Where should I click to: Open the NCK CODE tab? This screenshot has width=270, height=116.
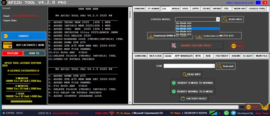tap(156, 56)
